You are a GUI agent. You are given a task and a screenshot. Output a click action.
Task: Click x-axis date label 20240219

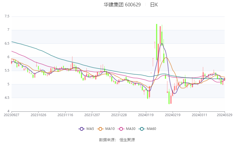[173, 115]
